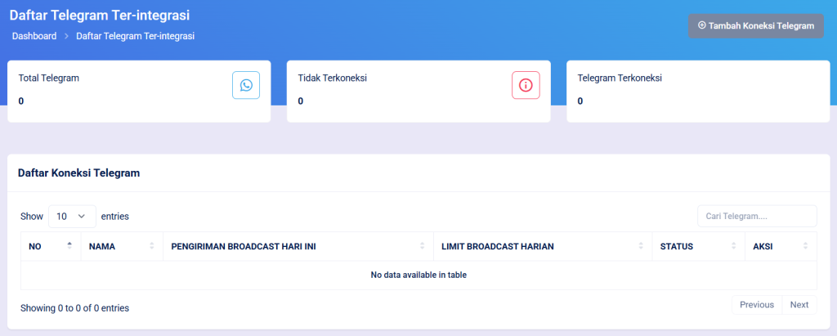The image size is (837, 336).
Task: Open the show entries dropdown
Action: click(72, 216)
